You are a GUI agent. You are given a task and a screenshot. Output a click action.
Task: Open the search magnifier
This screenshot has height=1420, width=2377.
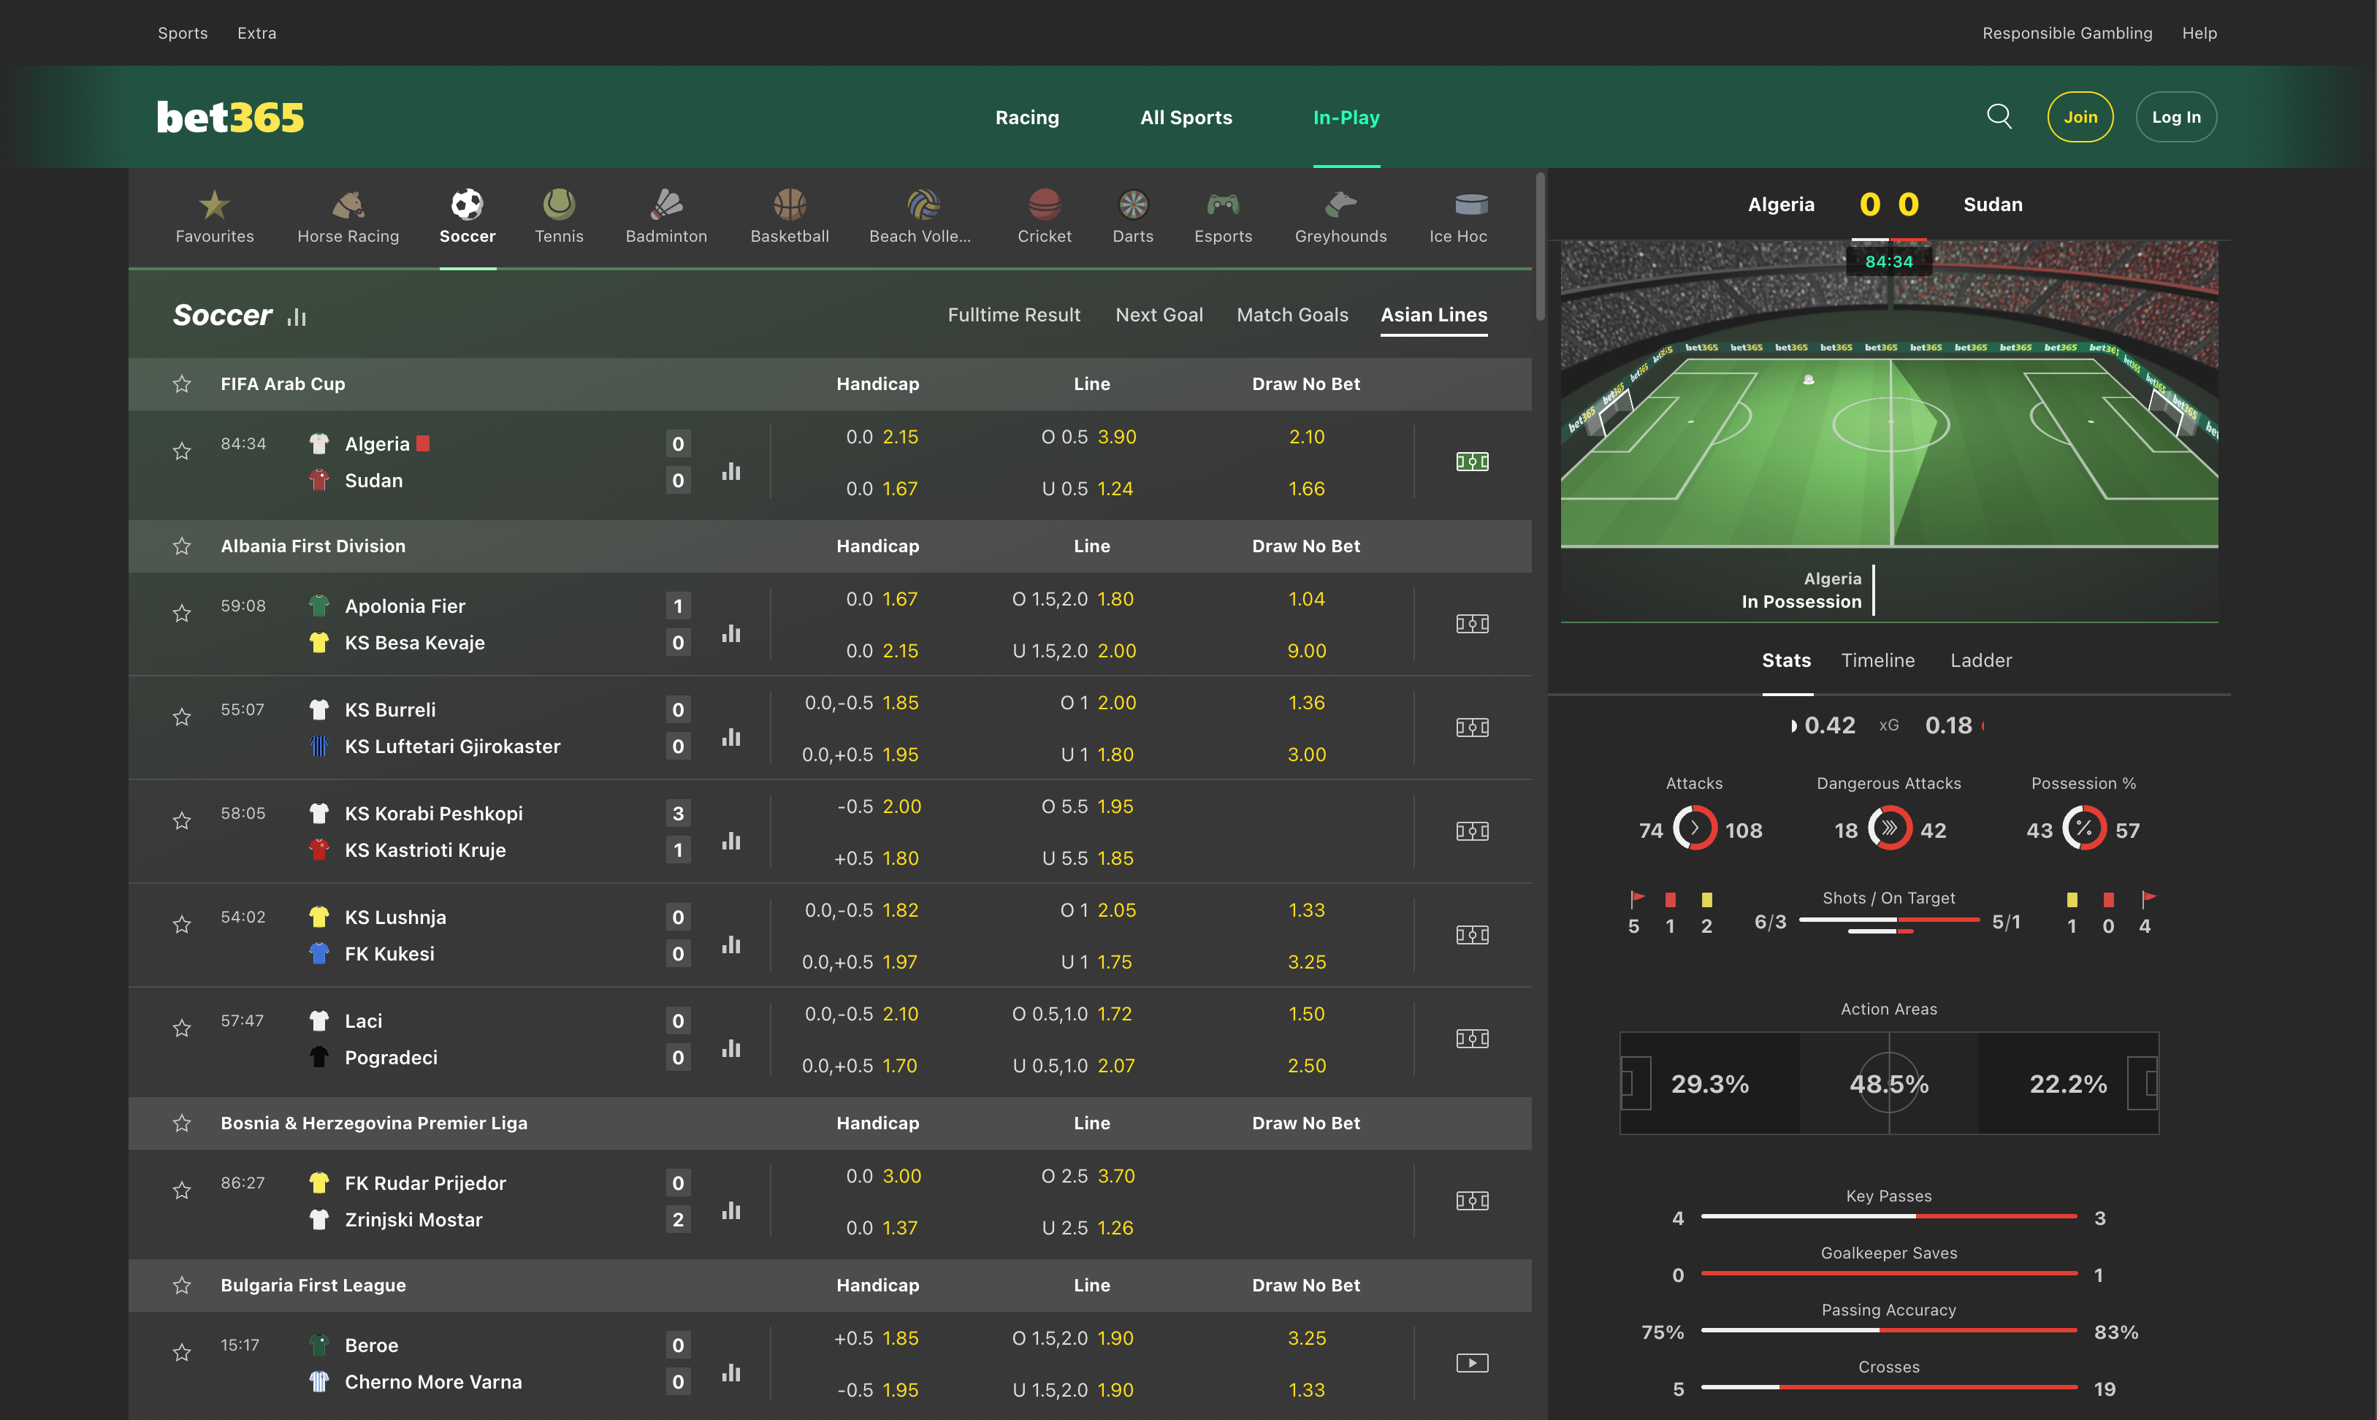pos(1999,116)
